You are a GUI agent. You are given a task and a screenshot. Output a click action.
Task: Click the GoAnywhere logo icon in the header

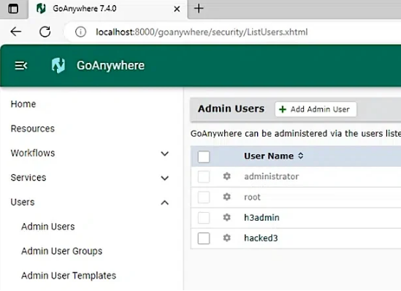point(58,66)
